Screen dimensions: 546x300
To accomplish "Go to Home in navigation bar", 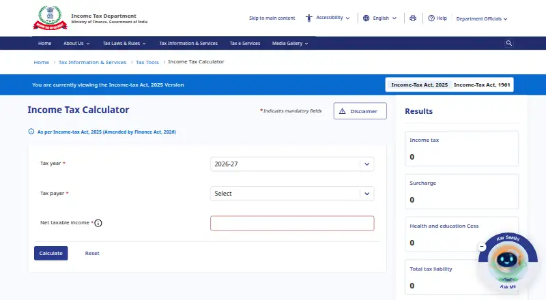I will [44, 44].
